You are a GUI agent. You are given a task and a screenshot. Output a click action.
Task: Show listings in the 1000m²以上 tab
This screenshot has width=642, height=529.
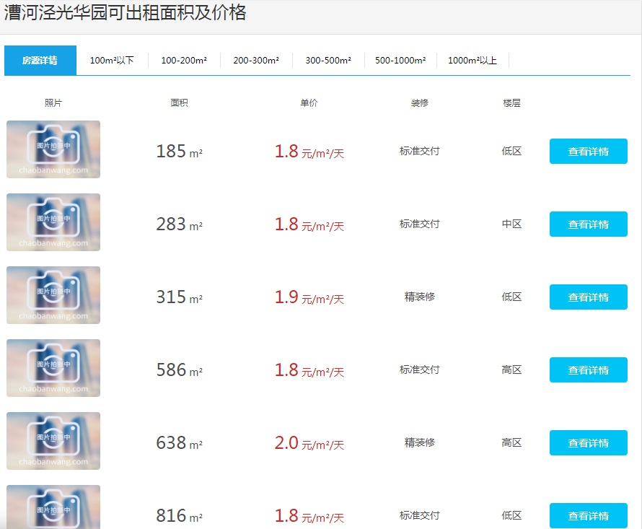tap(472, 61)
